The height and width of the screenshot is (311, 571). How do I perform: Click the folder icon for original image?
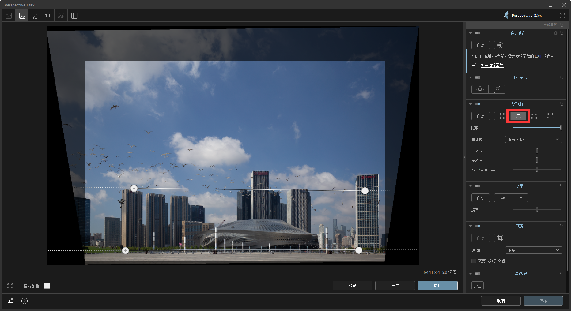[475, 65]
